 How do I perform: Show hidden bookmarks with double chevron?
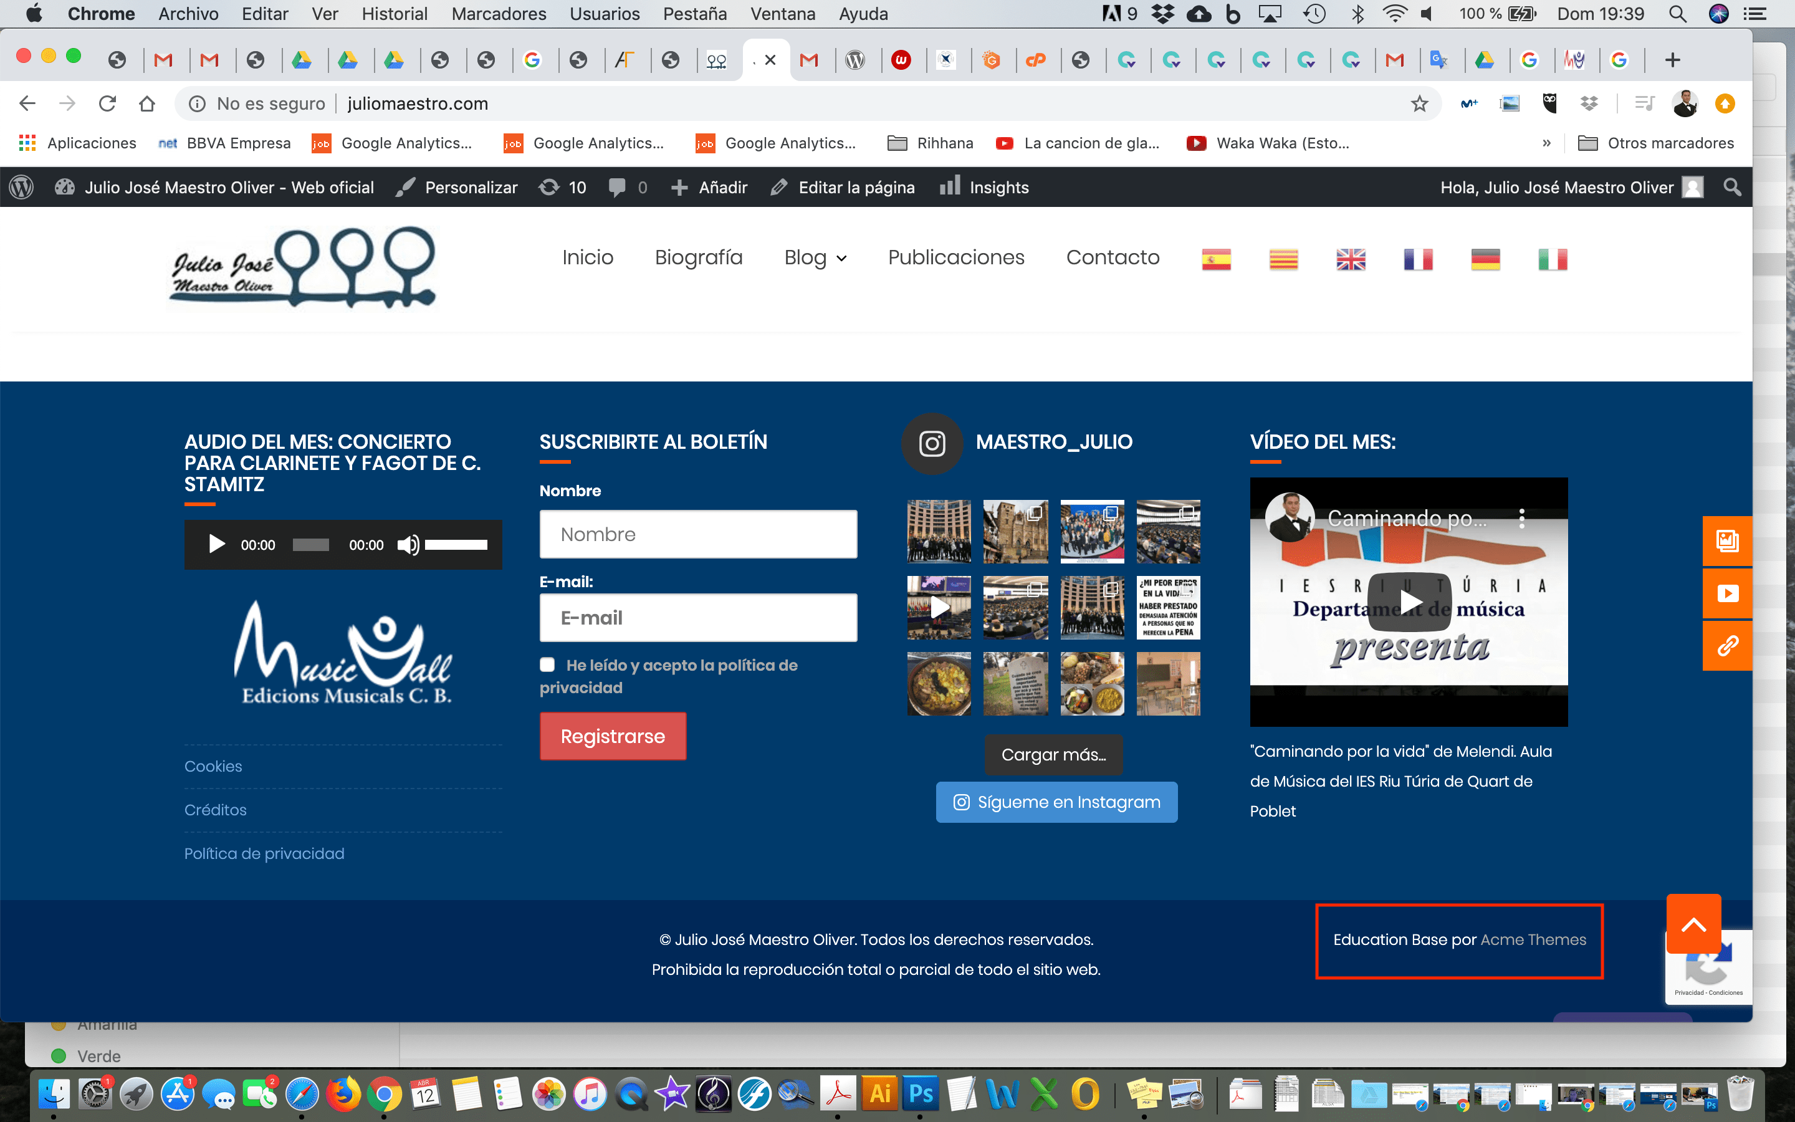[x=1546, y=143]
